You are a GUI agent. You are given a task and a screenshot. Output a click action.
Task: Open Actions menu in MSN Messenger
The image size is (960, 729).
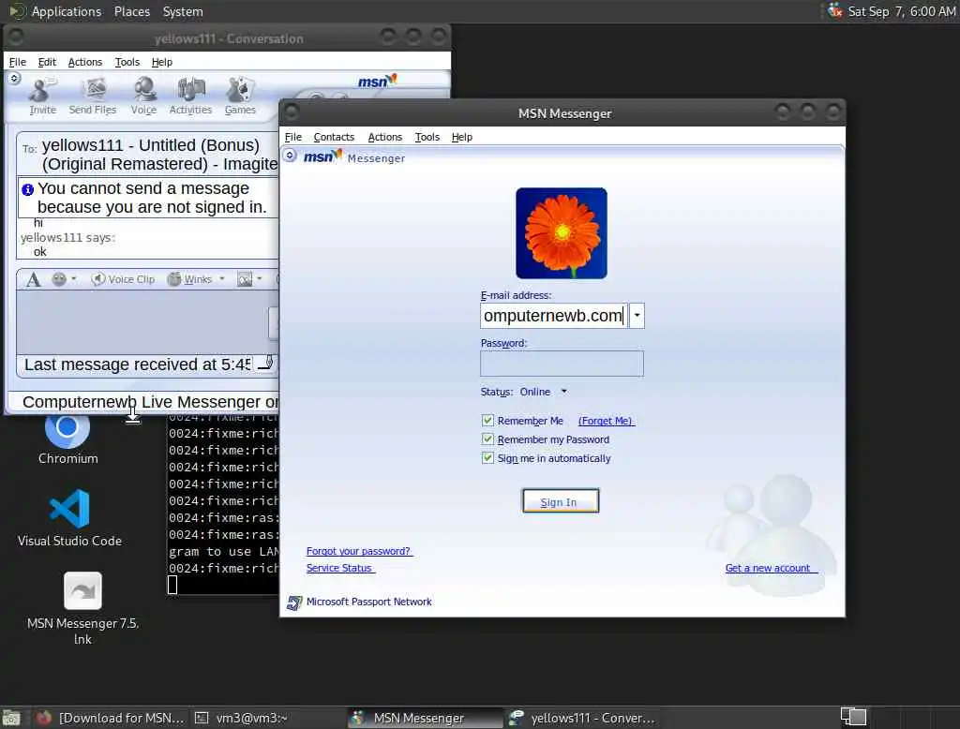(x=385, y=137)
